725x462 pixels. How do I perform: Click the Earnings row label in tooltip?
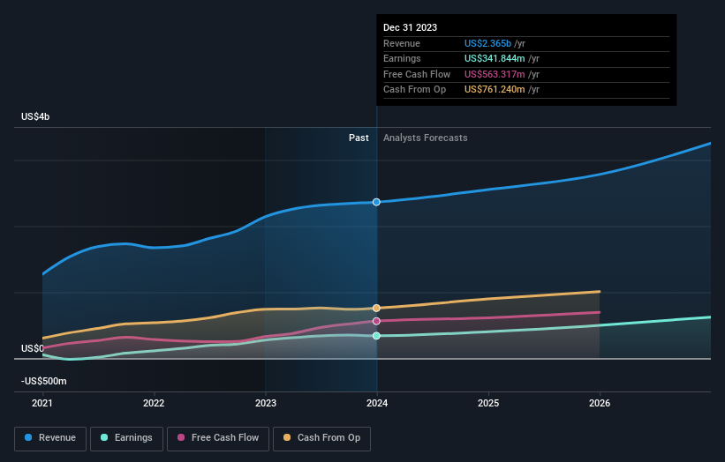(x=403, y=58)
